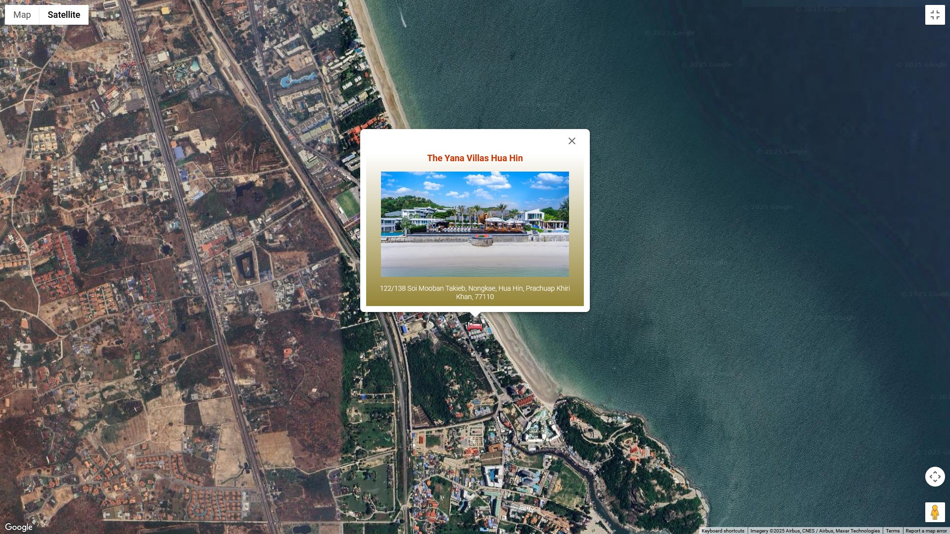Click the Google logo

pos(19,527)
